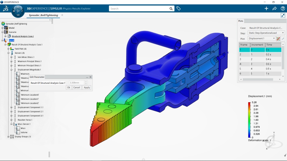The height and width of the screenshot is (161, 287).
Task: Select frame row with time 0.2 s
Action: coord(260,54)
